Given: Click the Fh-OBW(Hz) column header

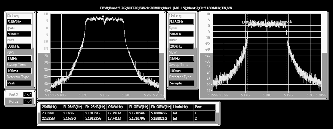Looking at the screenshot, I should click(x=160, y=107).
